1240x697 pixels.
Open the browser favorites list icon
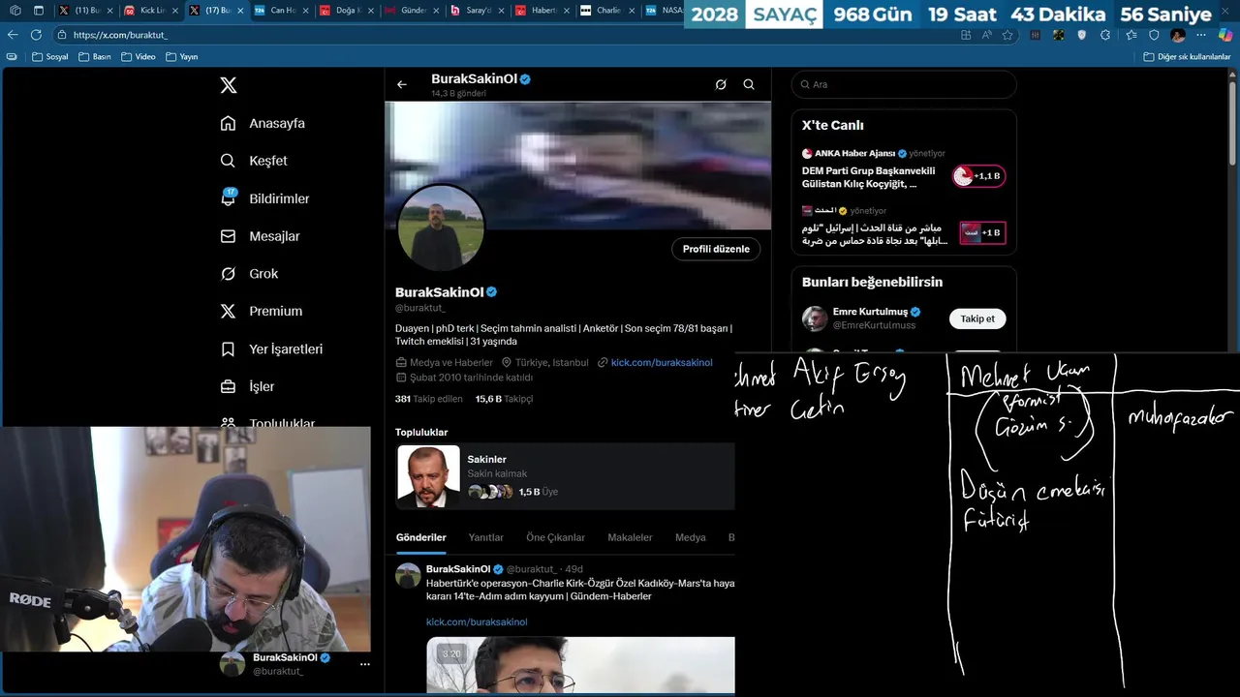pyautogui.click(x=1131, y=35)
